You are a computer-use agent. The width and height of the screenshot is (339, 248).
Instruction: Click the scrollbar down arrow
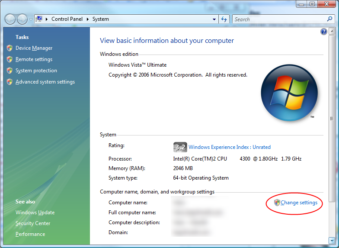[332, 240]
